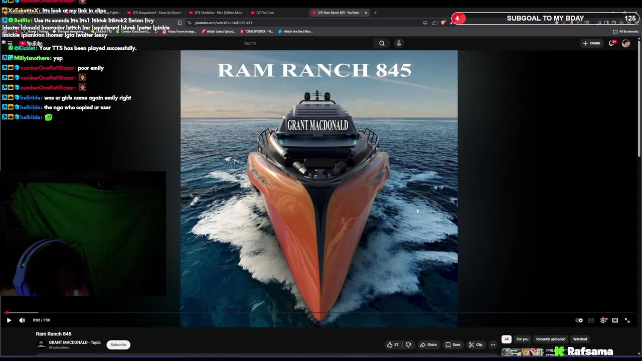The height and width of the screenshot is (361, 642).
Task: Open the 'Watch Latest Episod...' bookmark
Action: click(x=218, y=32)
